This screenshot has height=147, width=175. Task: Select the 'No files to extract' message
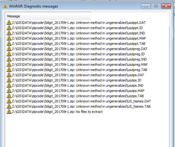coord(57,112)
